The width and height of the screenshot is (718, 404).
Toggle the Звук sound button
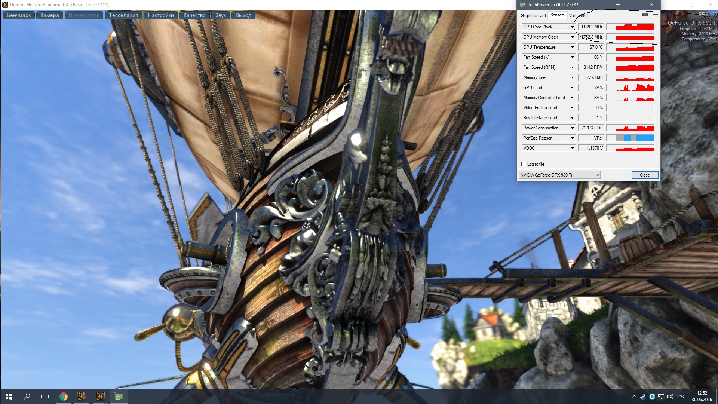click(x=221, y=15)
